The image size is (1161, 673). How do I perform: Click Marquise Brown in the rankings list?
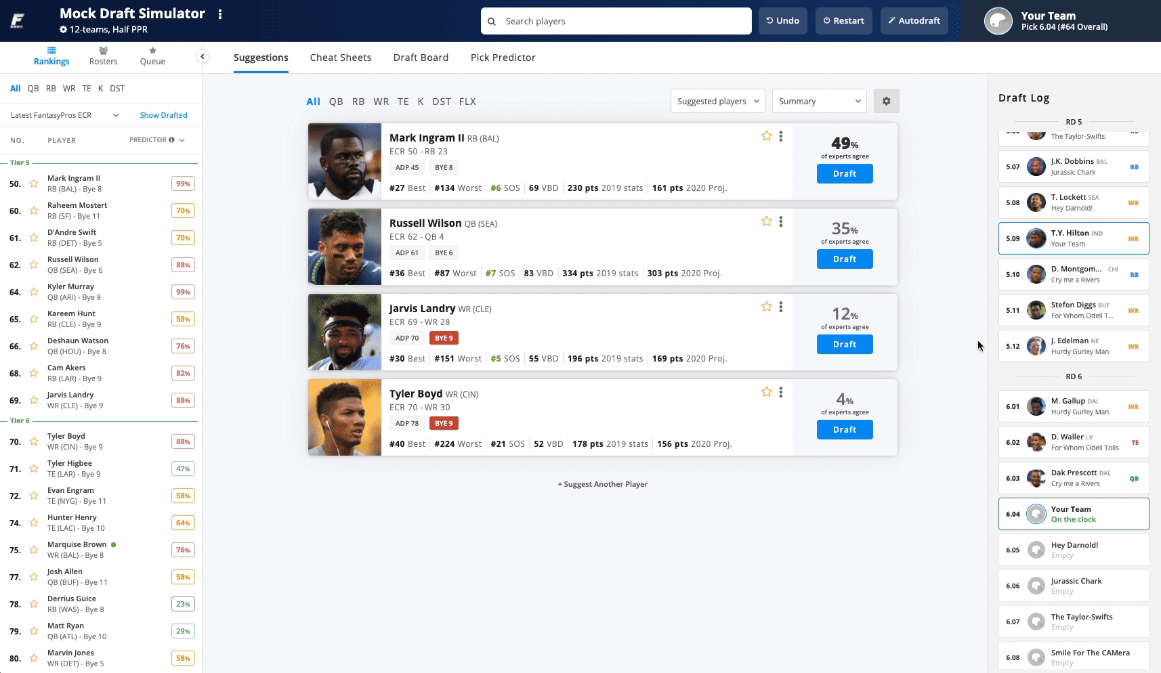[x=77, y=544]
